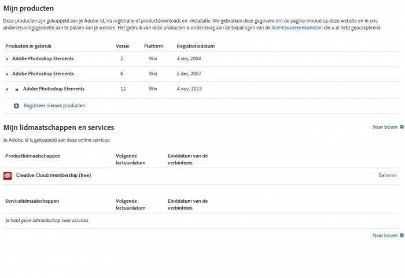
Task: Click the Servicelidmaatschappen header
Action: (32, 201)
